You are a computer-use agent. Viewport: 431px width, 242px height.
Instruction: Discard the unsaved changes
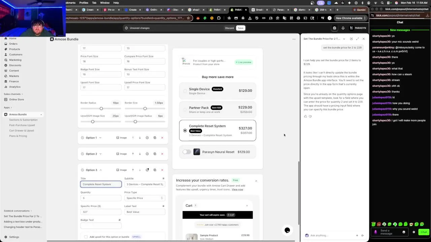[x=229, y=28]
